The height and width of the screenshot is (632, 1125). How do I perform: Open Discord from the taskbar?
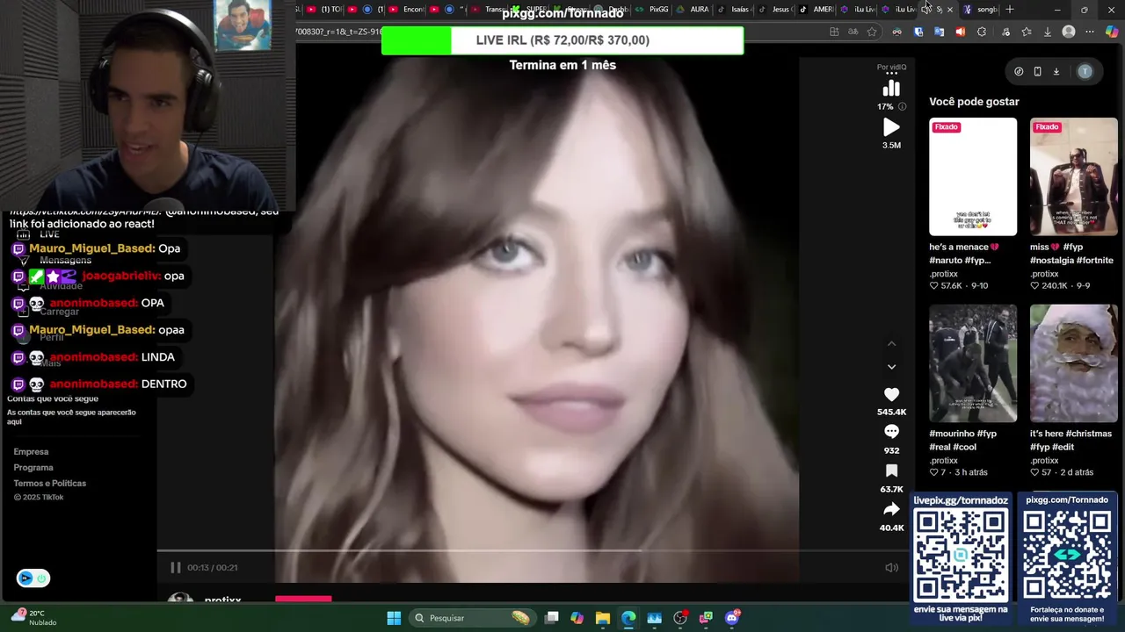coord(731,618)
